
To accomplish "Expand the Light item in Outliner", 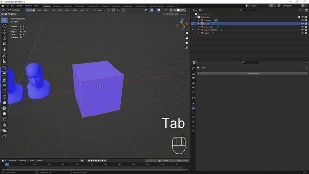I will 199,33.
